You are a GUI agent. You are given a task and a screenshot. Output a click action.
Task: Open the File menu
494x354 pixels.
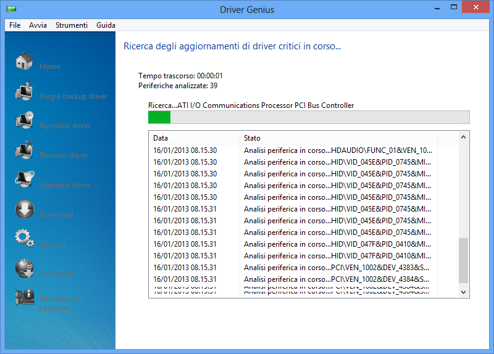(15, 25)
